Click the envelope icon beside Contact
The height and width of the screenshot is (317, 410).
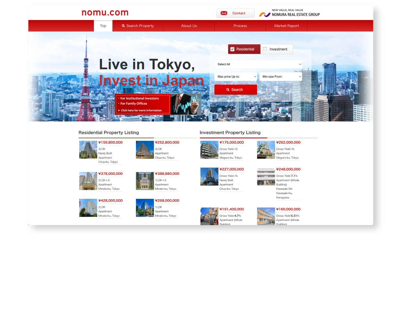click(x=224, y=13)
